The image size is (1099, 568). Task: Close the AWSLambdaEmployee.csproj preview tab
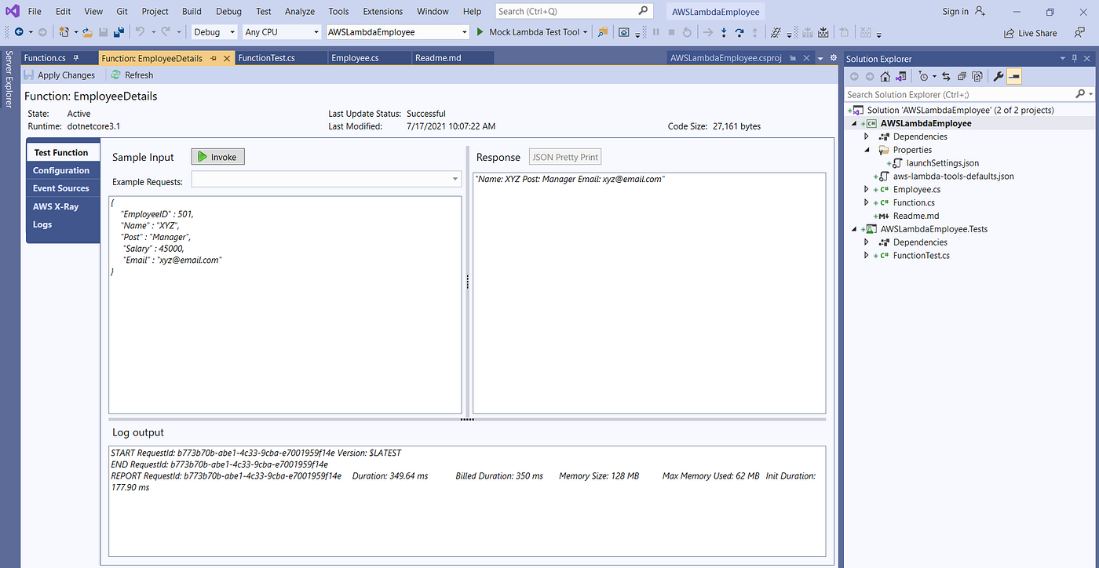click(806, 58)
